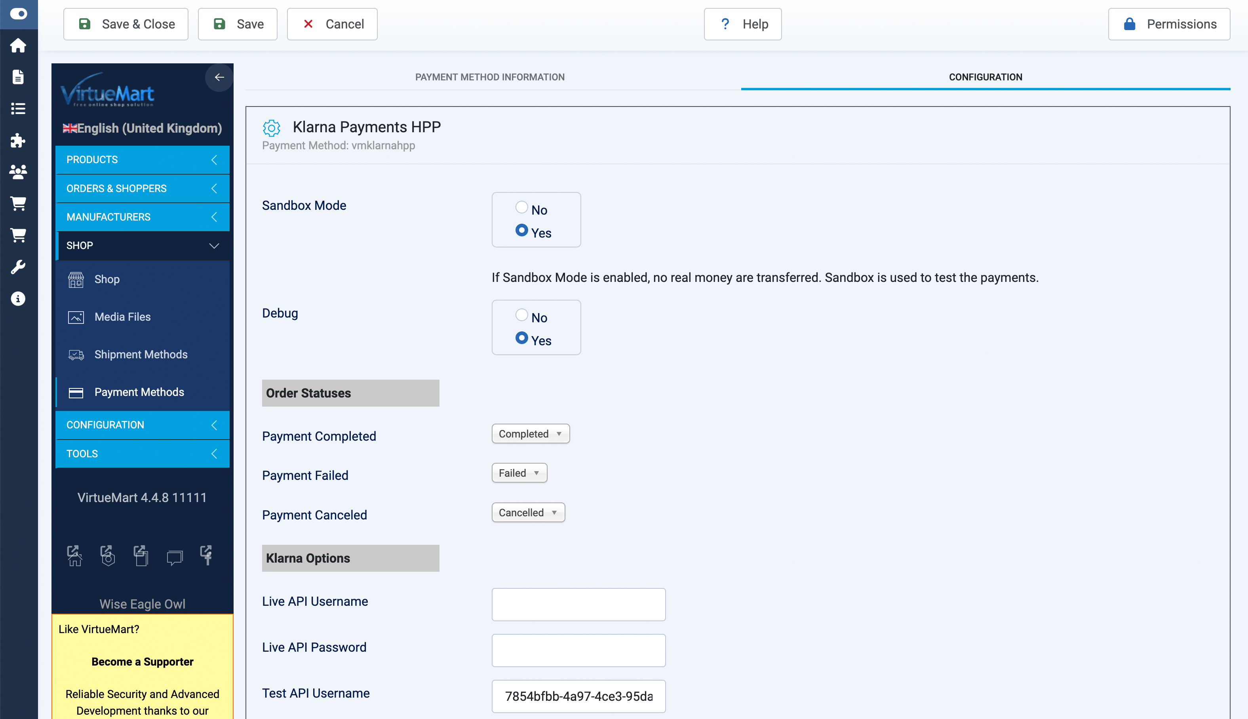The image size is (1248, 719).
Task: Click the UK flag language icon
Action: tap(70, 128)
